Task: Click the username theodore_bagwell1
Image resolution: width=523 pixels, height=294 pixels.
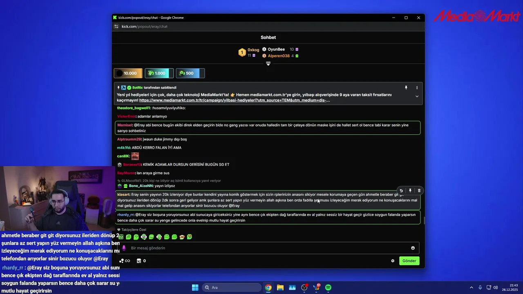Action: [x=134, y=108]
